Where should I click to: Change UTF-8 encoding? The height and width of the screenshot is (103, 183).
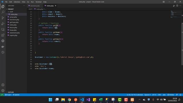tap(154, 95)
